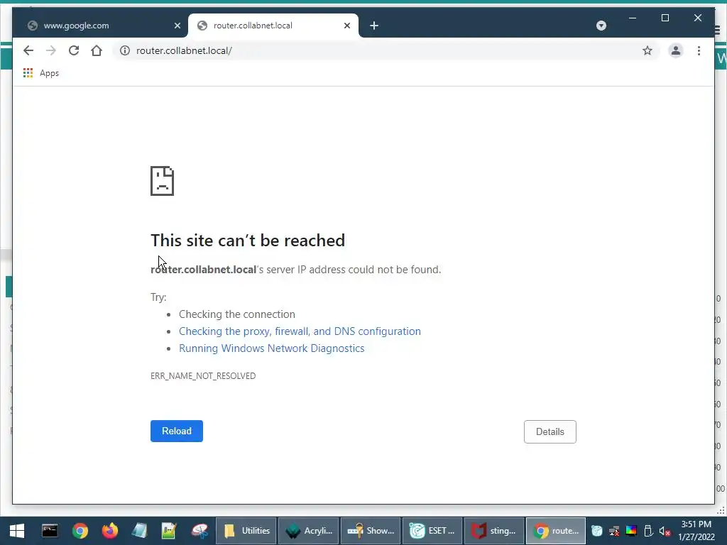Screen dimensions: 727x545
Task: Expand the tab search dropdown arrow
Action: [601, 26]
